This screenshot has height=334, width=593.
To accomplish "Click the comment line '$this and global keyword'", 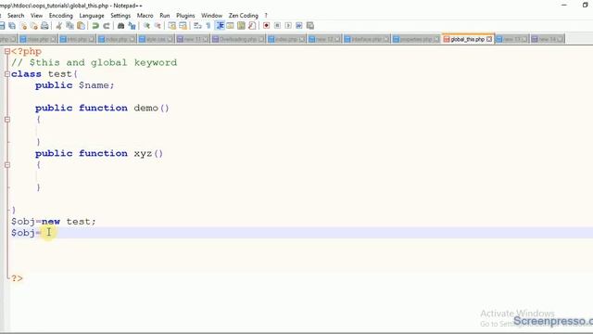I will [95, 62].
